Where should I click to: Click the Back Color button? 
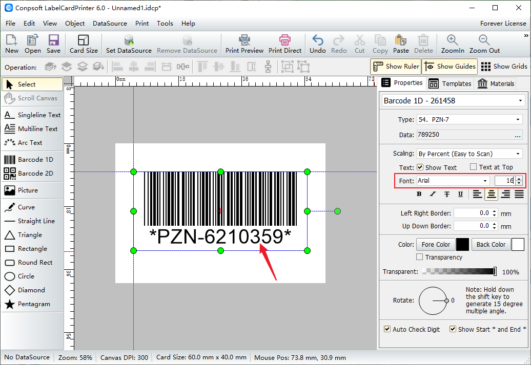pos(491,245)
